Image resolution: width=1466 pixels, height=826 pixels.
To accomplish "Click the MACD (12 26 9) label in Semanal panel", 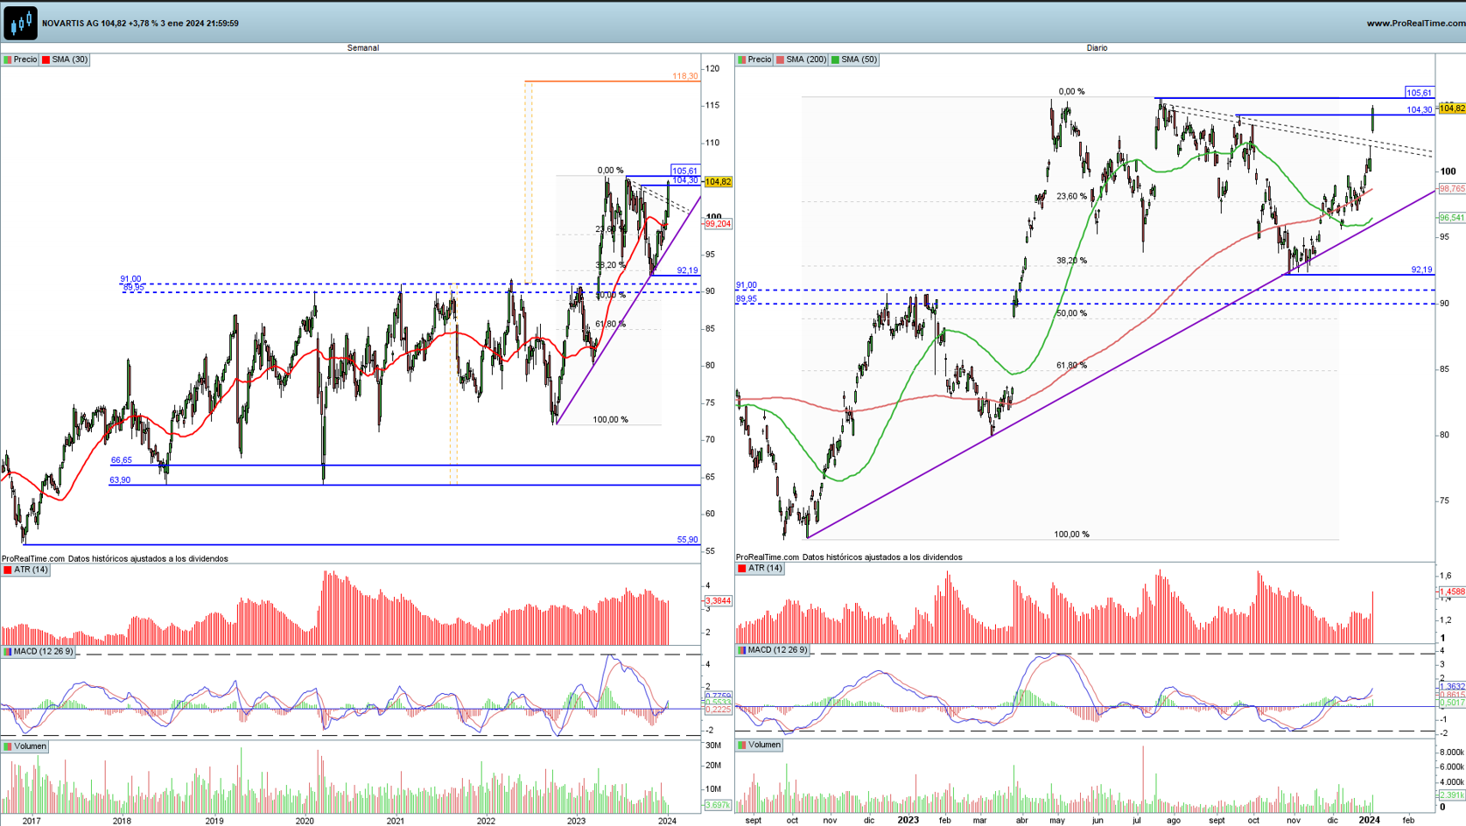I will [38, 652].
